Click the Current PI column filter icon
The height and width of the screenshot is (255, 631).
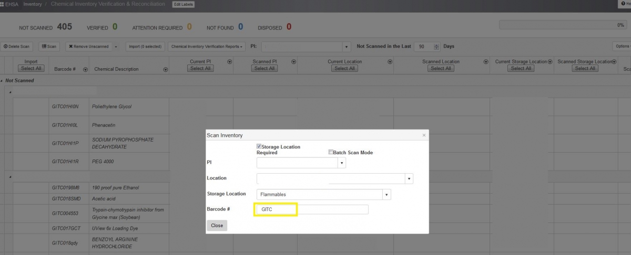(229, 62)
